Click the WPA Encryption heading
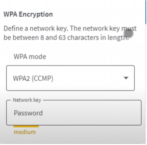147x145 pixels. tap(28, 14)
